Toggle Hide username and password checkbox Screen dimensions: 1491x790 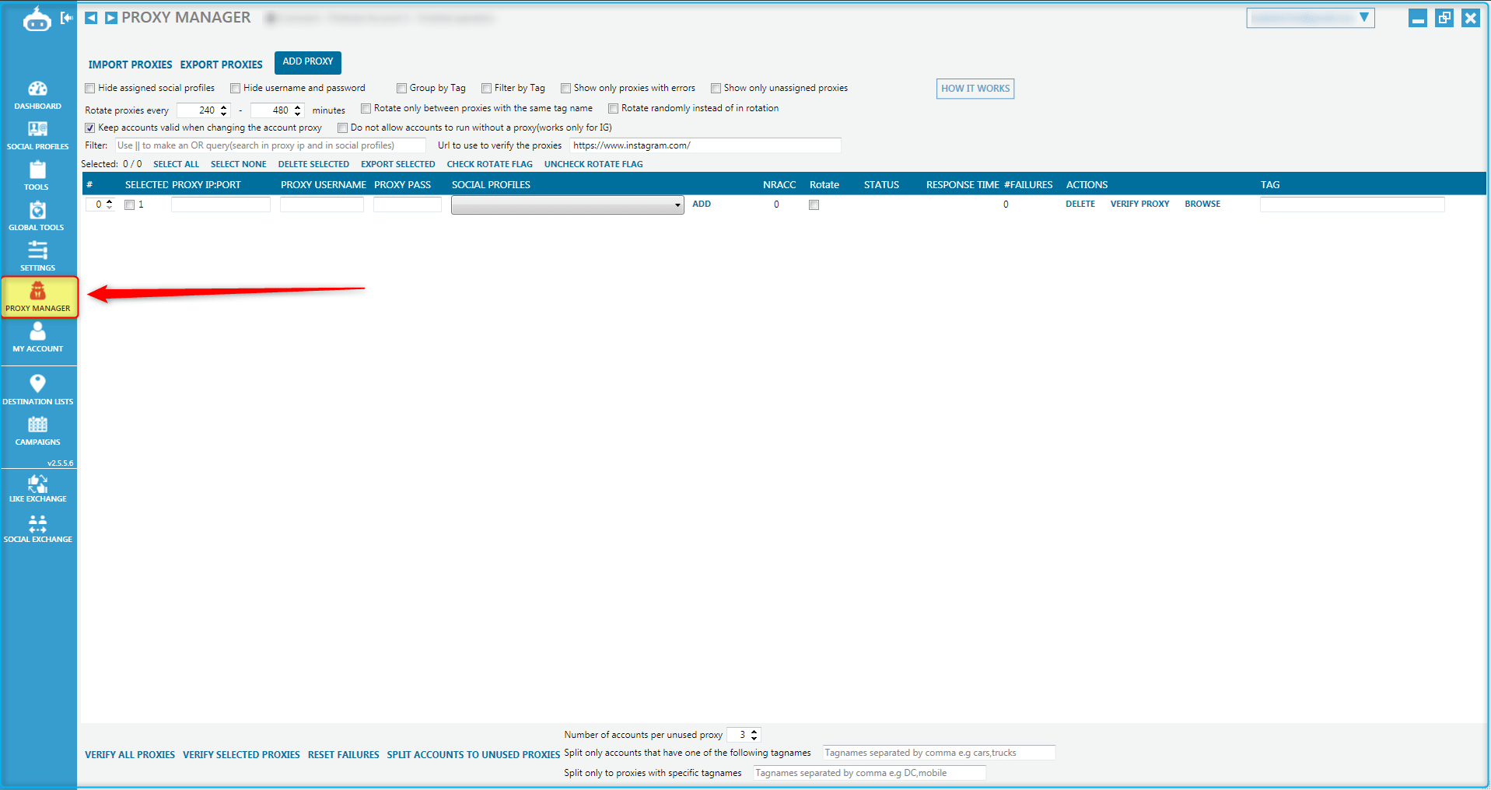pos(235,89)
